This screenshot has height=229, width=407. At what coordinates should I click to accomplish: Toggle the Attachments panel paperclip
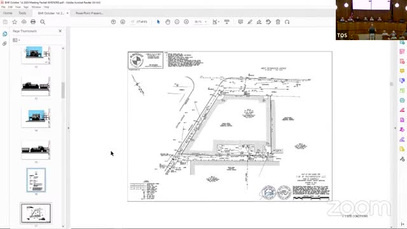[4, 43]
